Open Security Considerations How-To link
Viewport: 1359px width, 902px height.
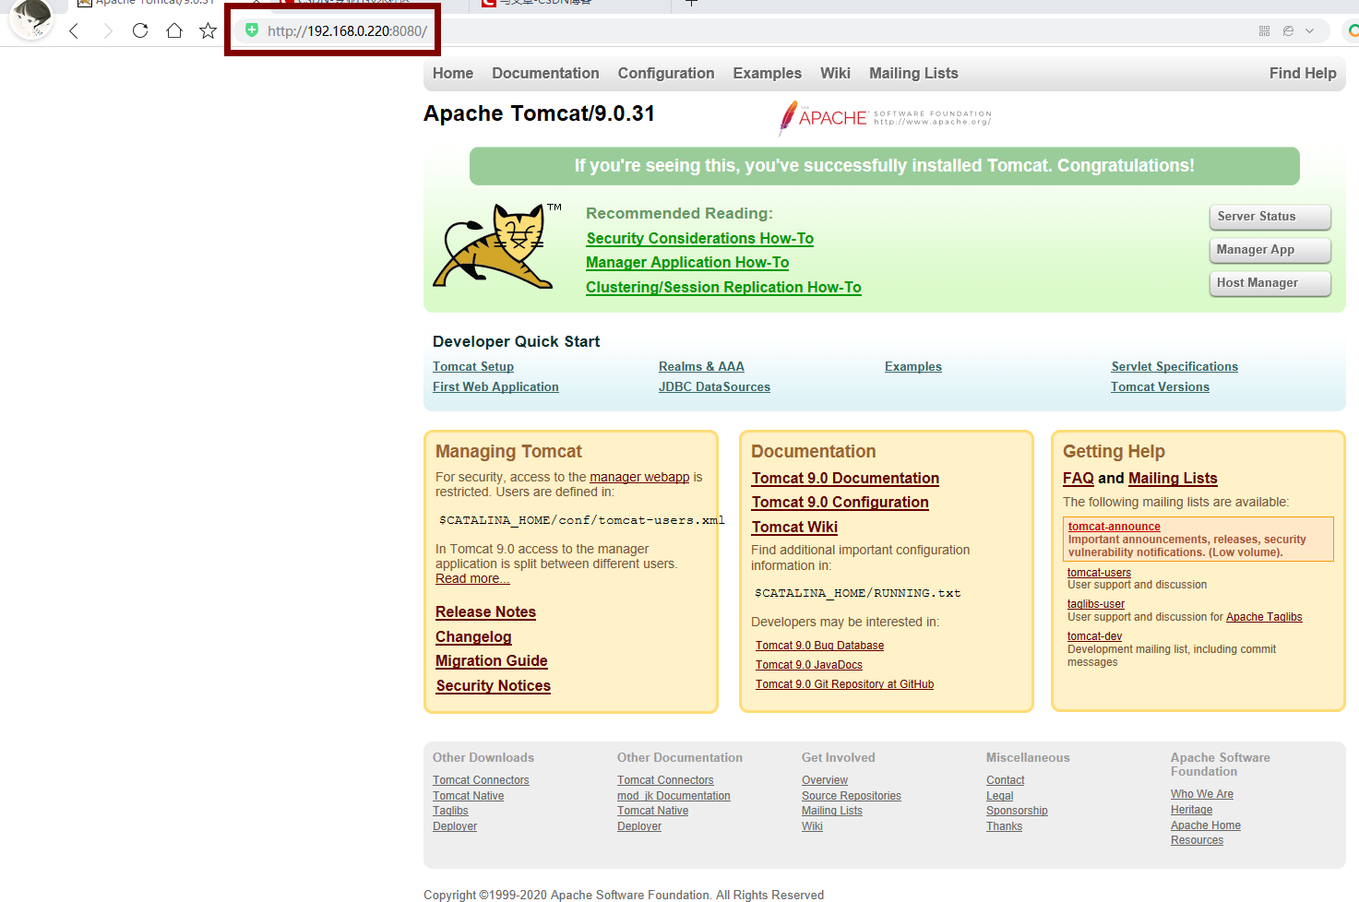pyautogui.click(x=699, y=238)
